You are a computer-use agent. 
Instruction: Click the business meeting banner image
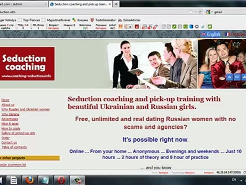[152, 64]
